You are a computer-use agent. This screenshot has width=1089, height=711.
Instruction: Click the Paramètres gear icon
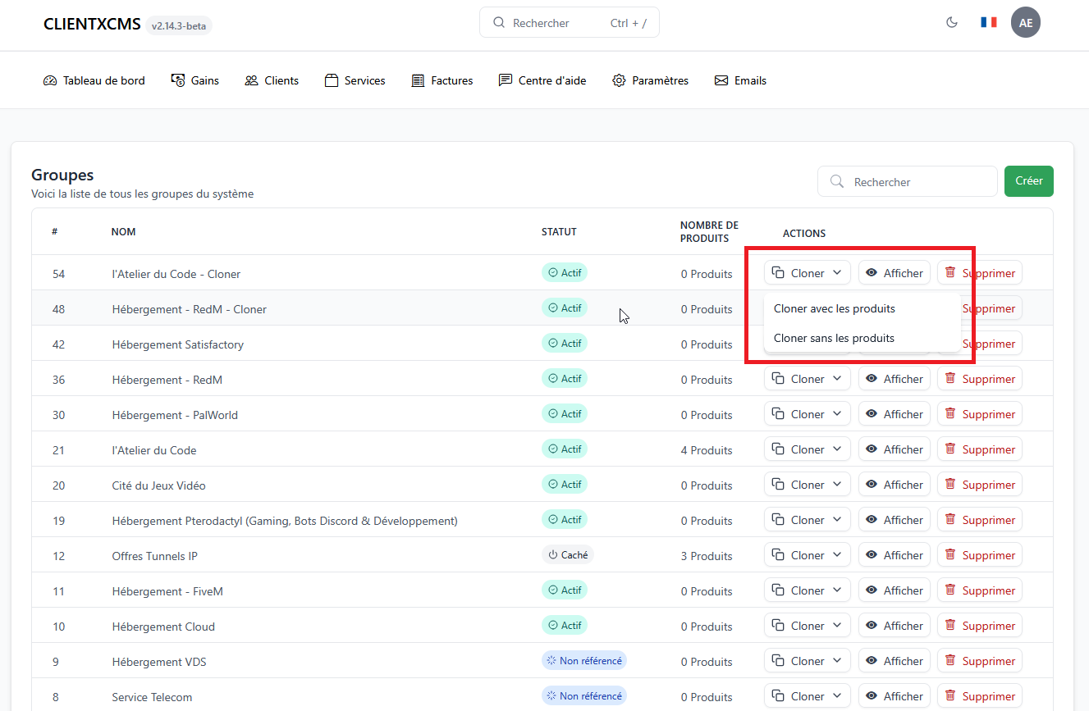pyautogui.click(x=619, y=80)
